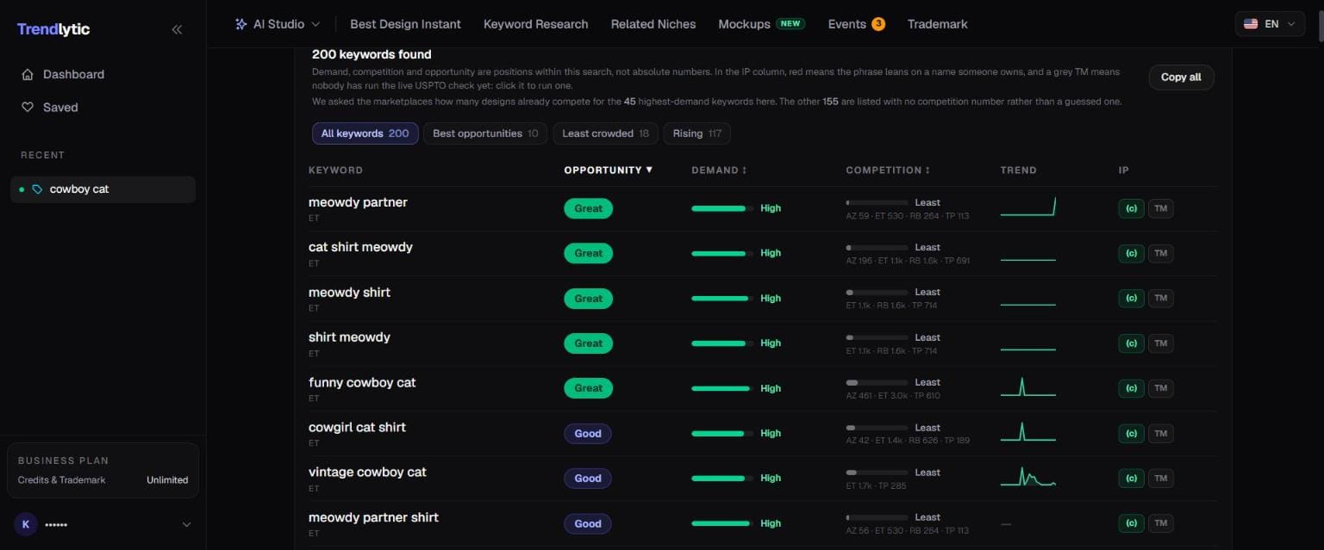Screen dimensions: 1324x550
Task: Click the US flag language icon
Action: coord(1251,24)
